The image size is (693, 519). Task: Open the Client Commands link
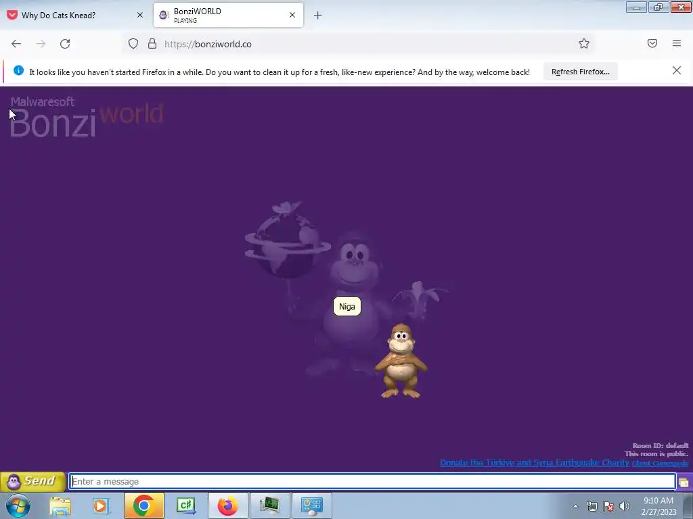660,463
